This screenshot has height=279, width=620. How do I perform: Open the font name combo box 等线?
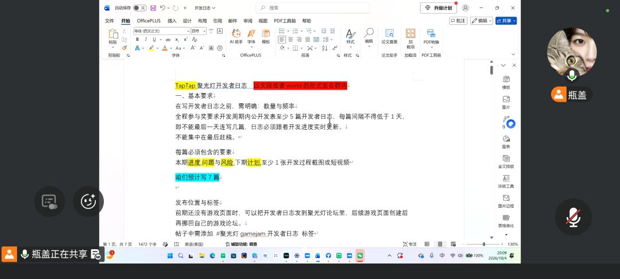click(162, 31)
